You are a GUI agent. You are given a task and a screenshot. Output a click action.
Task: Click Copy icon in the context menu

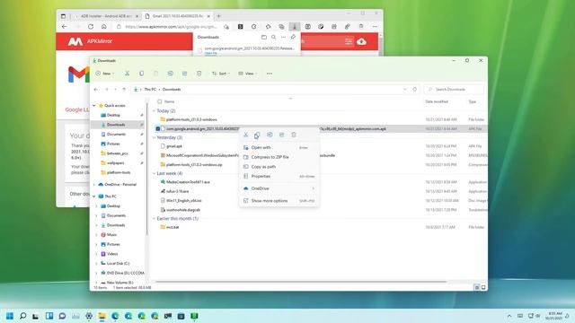tap(258, 135)
